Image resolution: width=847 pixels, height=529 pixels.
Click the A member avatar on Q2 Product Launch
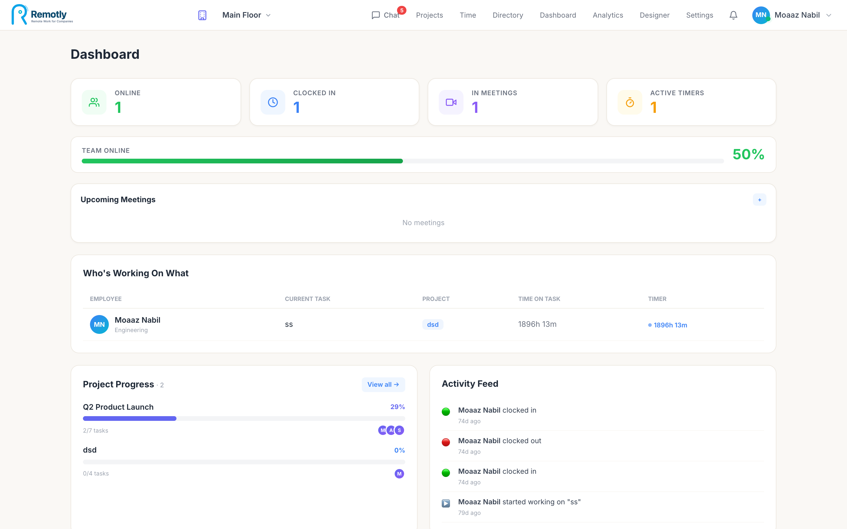pos(391,430)
